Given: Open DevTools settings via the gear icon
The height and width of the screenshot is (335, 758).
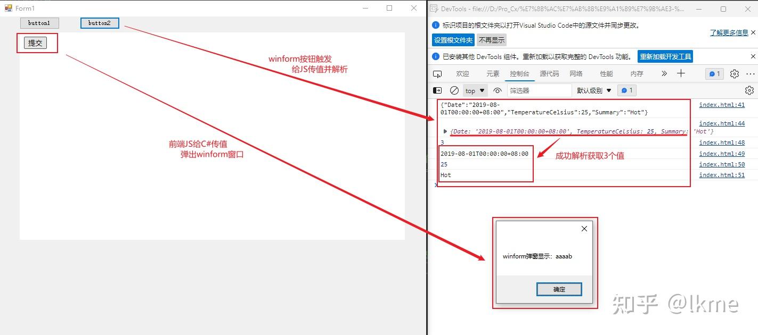Looking at the screenshot, I should (x=734, y=74).
